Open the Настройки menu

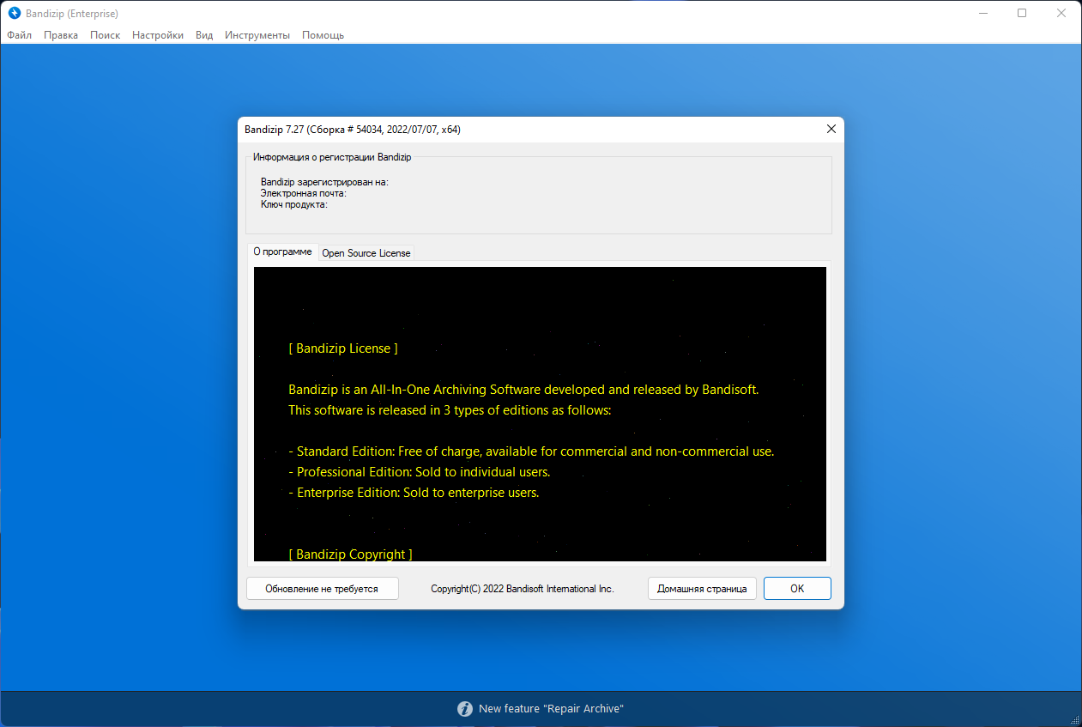[158, 35]
